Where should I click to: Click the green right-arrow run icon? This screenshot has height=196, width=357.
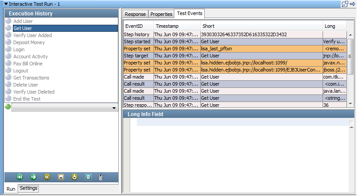(34, 177)
